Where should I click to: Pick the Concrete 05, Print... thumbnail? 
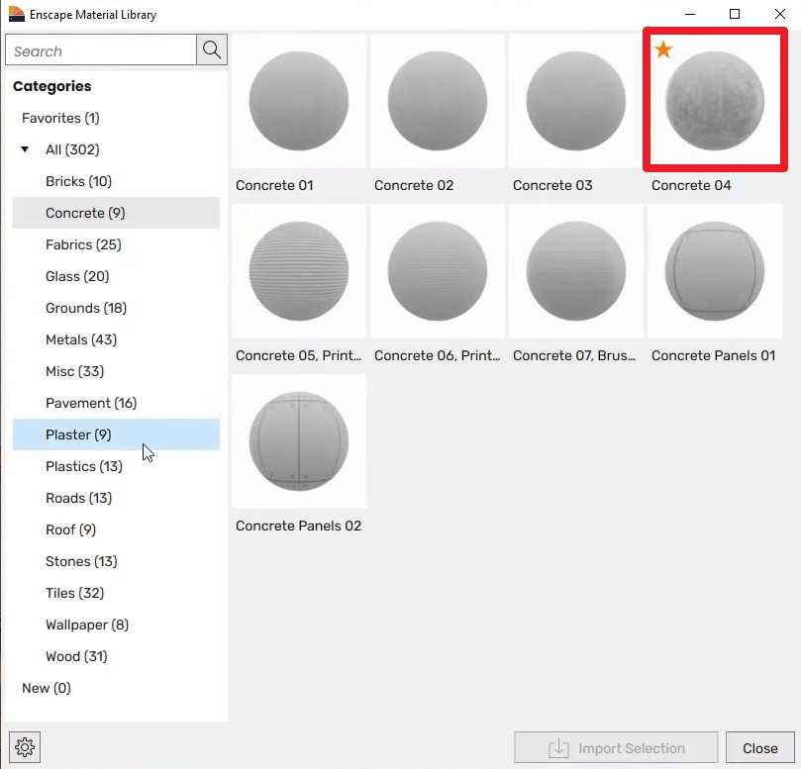point(299,271)
